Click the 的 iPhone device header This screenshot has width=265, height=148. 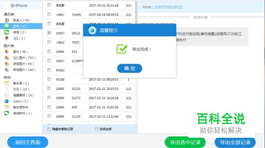coord(19,6)
